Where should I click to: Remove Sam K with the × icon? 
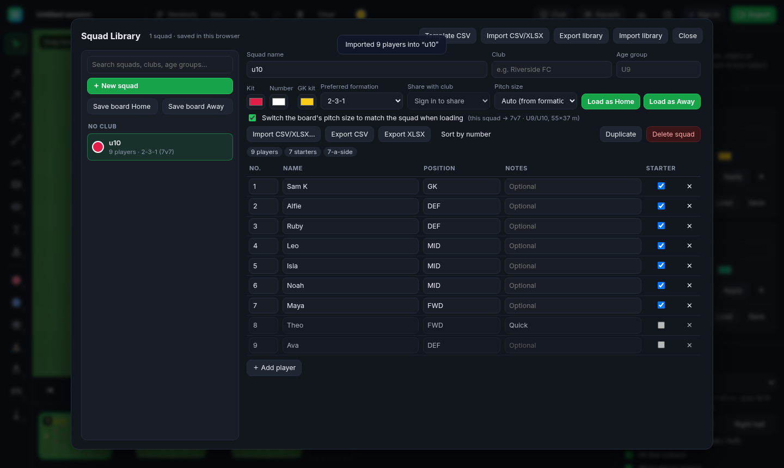point(689,186)
